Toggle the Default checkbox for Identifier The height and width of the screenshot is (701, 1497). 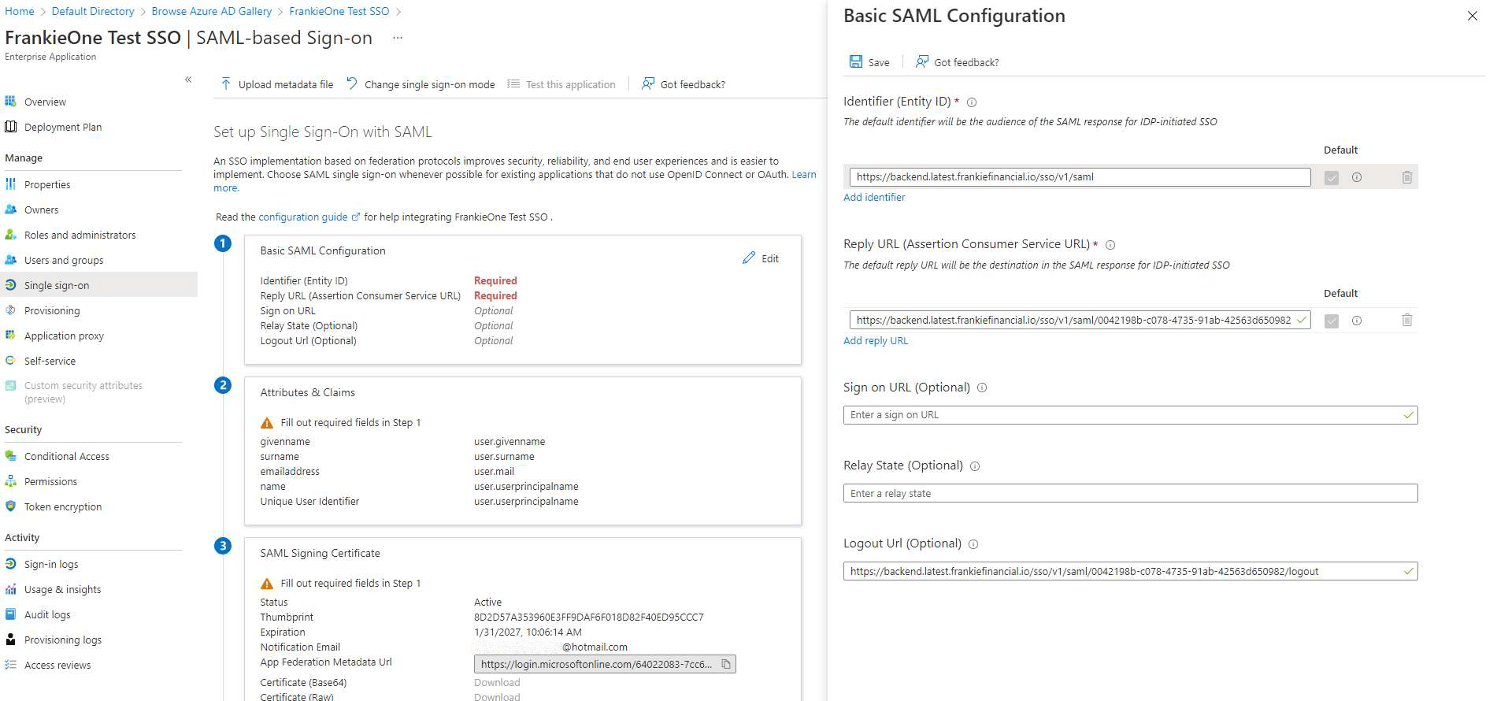click(x=1331, y=178)
